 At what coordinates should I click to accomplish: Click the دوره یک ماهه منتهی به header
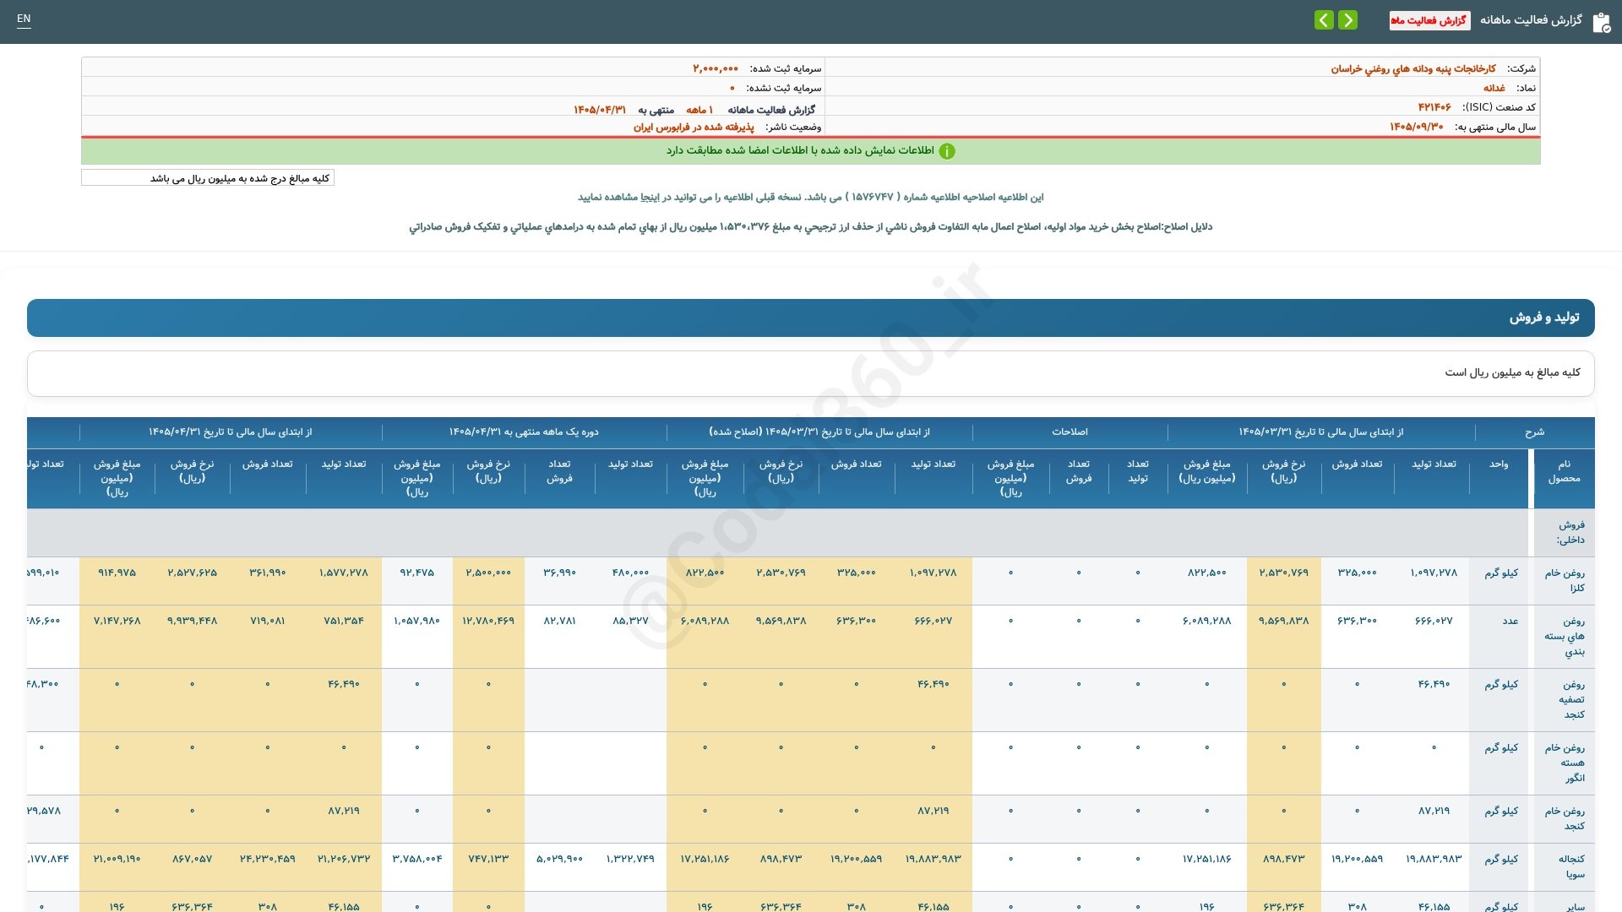[524, 432]
